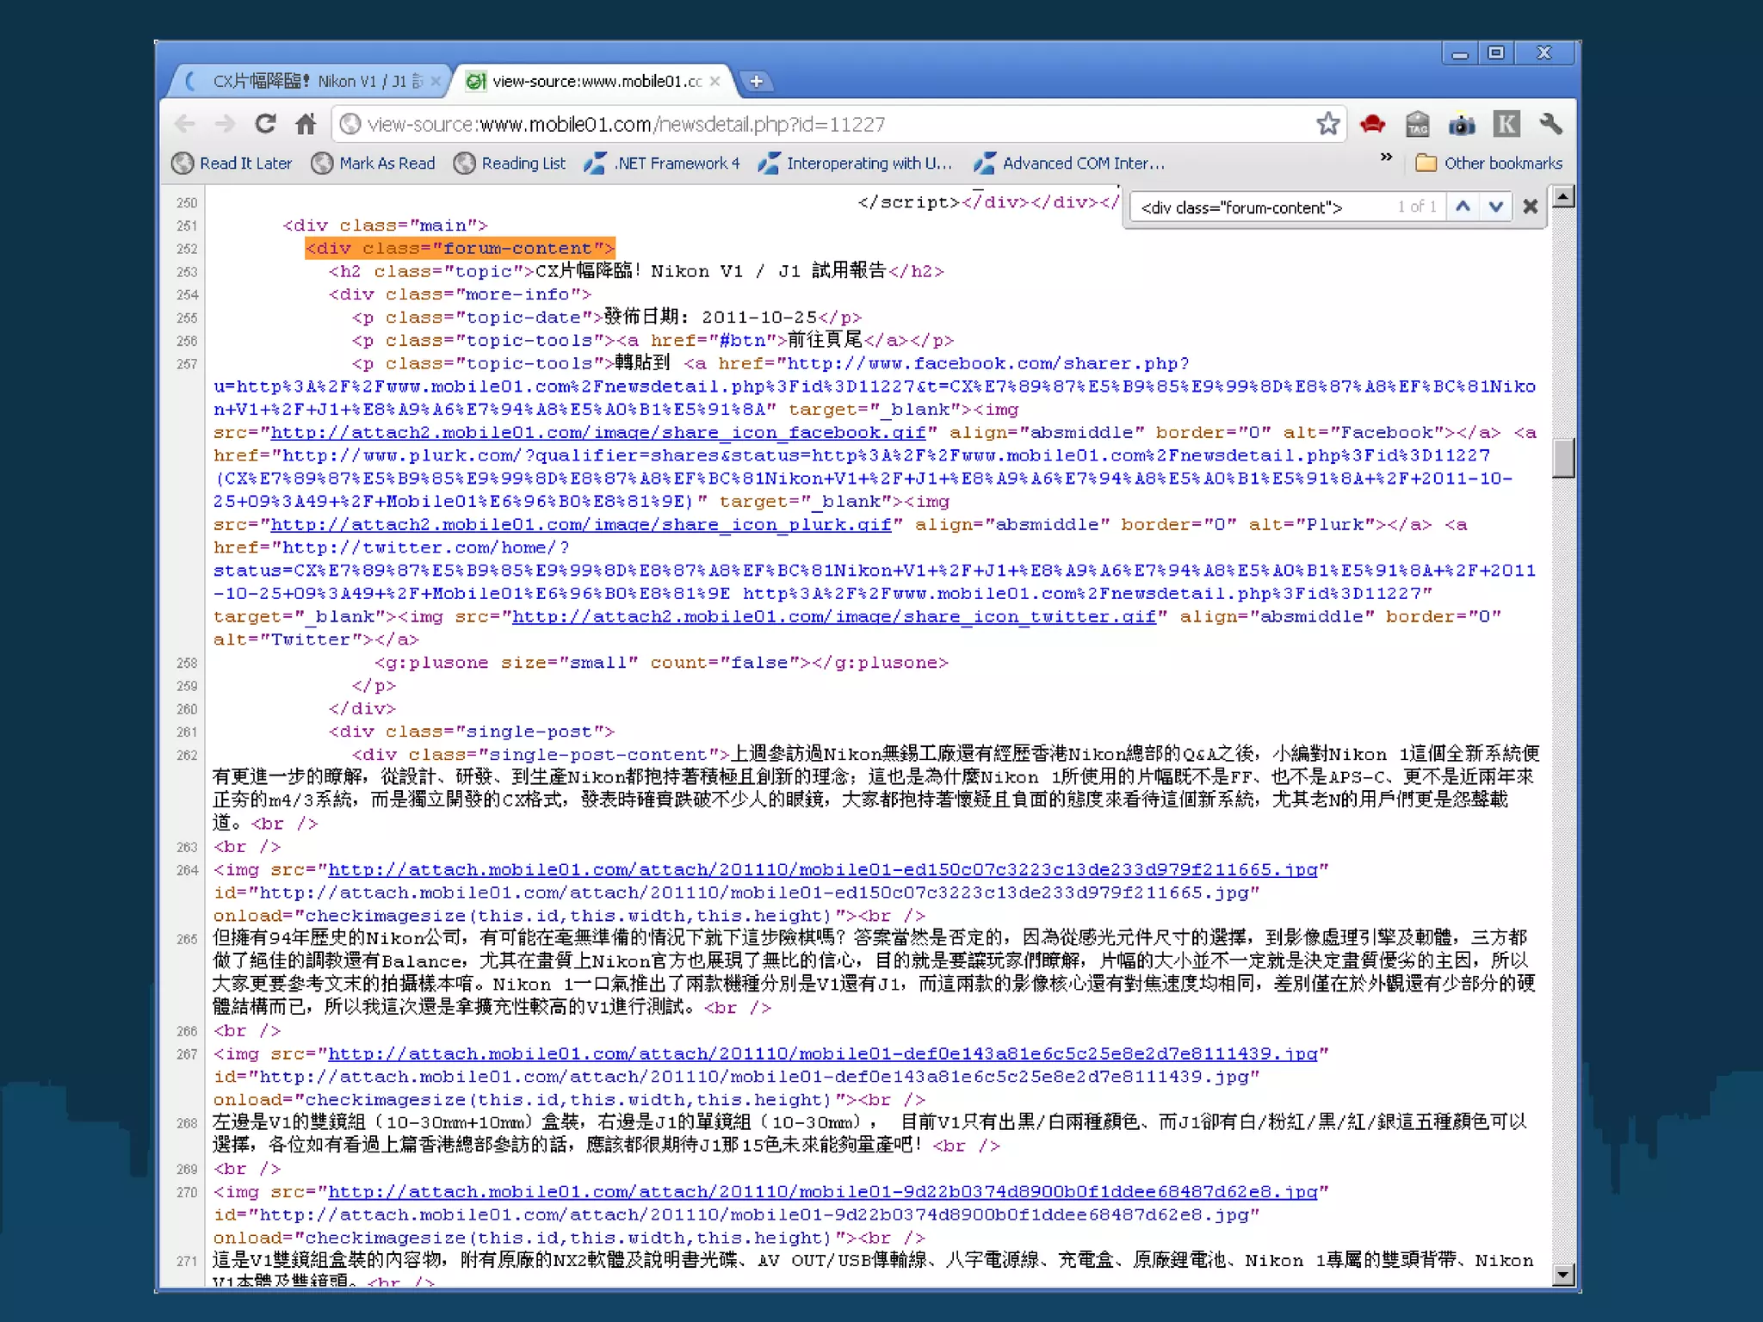1763x1322 pixels.
Task: Open the Other bookmarks folder
Action: pyautogui.click(x=1489, y=164)
